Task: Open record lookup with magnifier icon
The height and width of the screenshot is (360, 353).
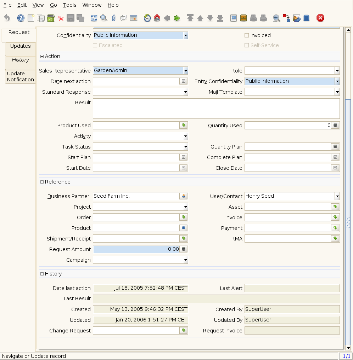Action: [103, 18]
